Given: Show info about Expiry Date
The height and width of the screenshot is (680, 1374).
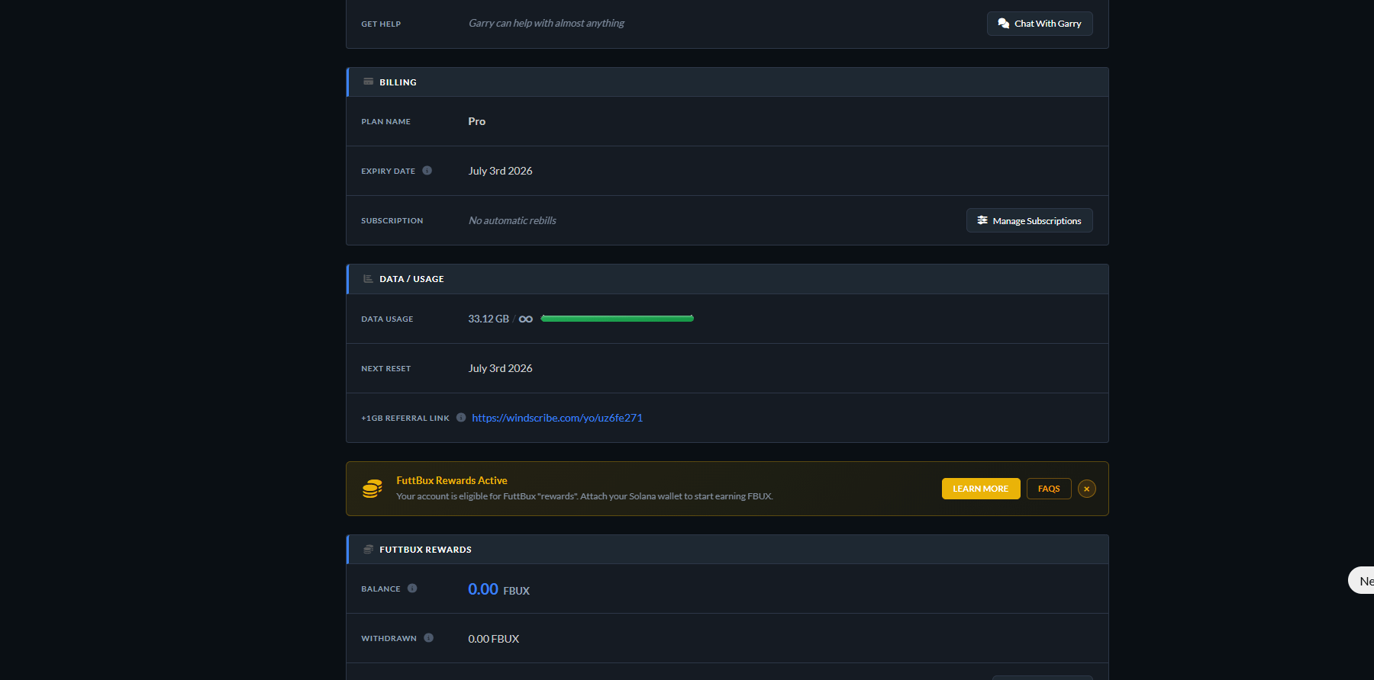Looking at the screenshot, I should [427, 171].
